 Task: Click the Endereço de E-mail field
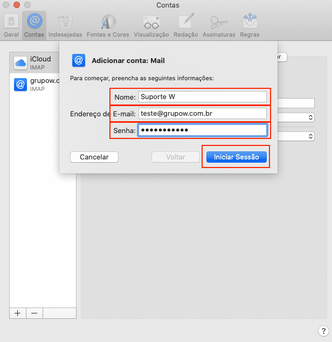pos(202,114)
